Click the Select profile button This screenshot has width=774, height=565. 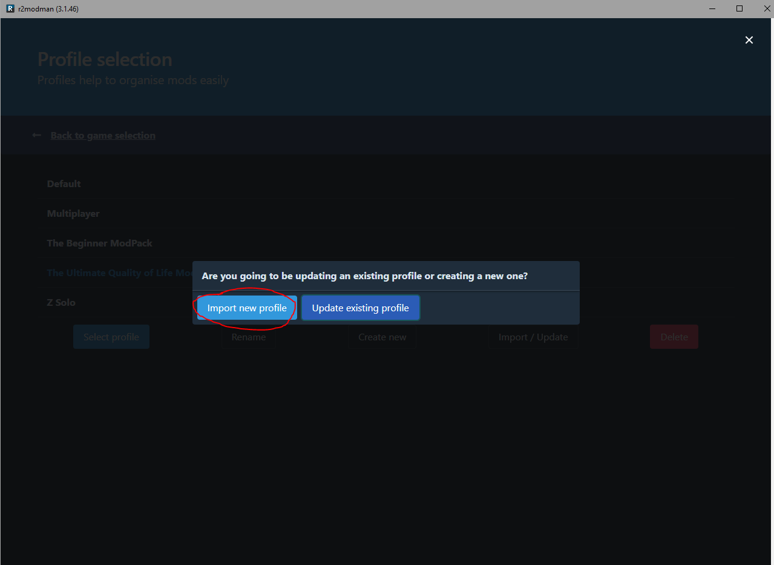111,337
